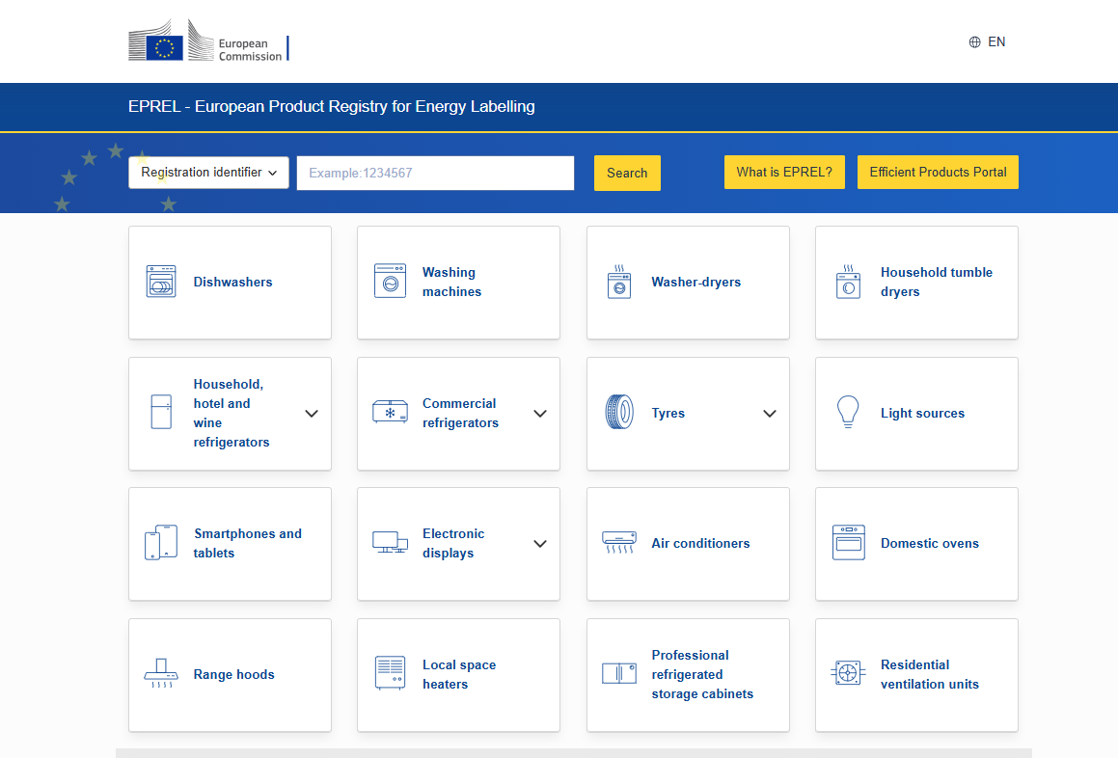Select the Domestic ovens label
This screenshot has height=758, width=1118.
pos(930,543)
